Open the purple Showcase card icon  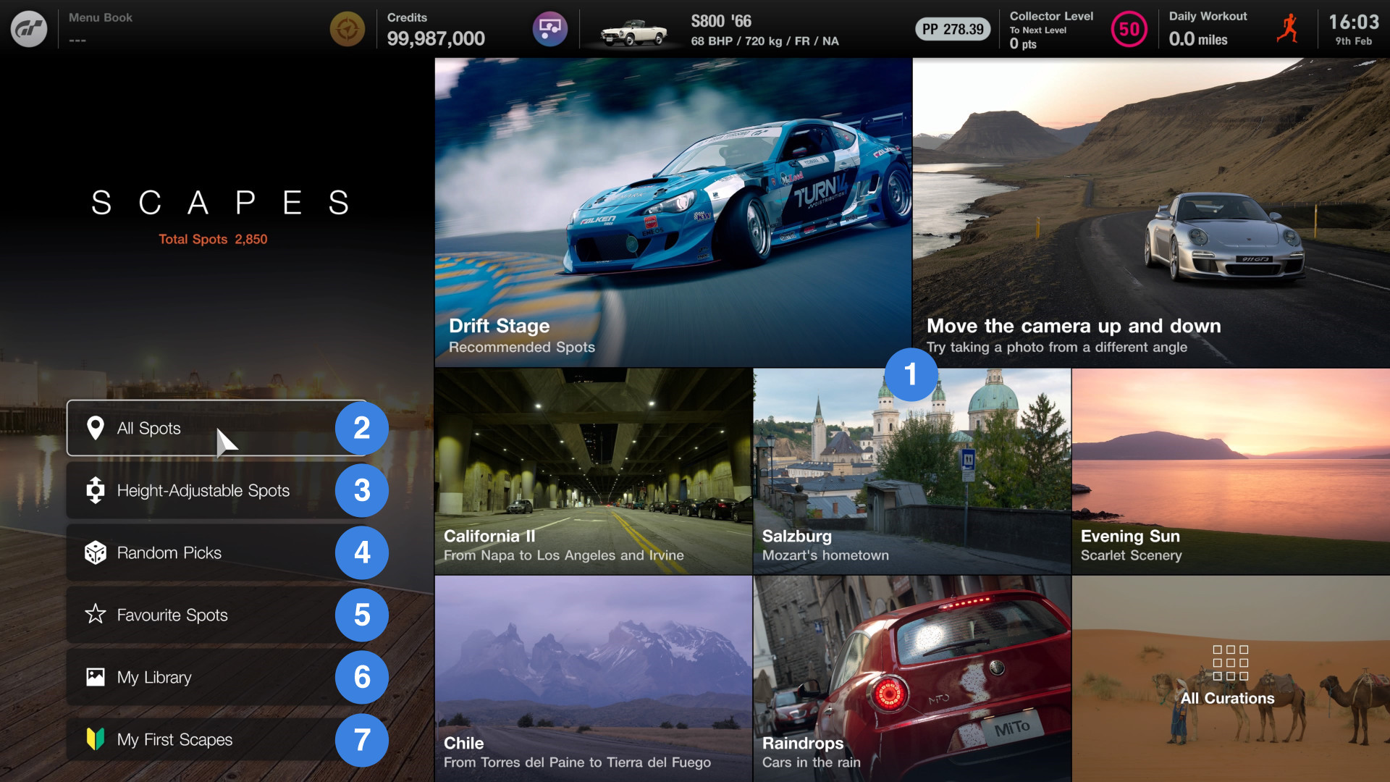click(550, 29)
